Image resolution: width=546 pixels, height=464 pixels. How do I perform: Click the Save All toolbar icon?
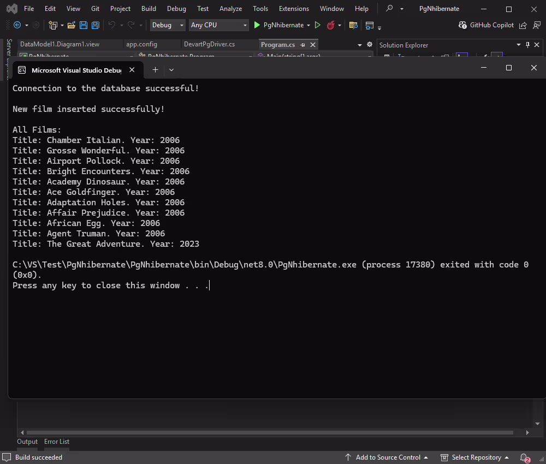coord(95,25)
